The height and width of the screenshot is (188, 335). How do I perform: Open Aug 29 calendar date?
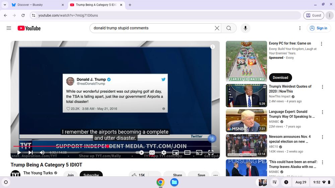(x=300, y=182)
